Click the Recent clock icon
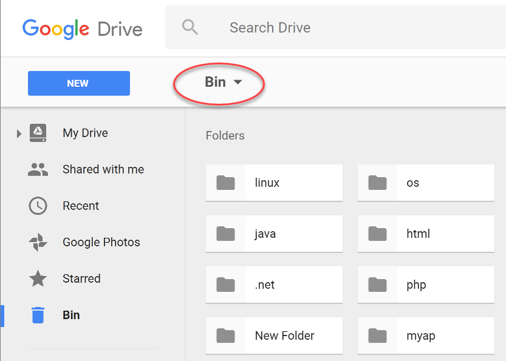 (38, 206)
